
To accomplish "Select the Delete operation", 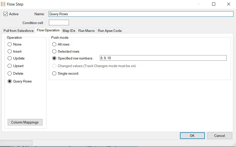I will (x=9, y=73).
